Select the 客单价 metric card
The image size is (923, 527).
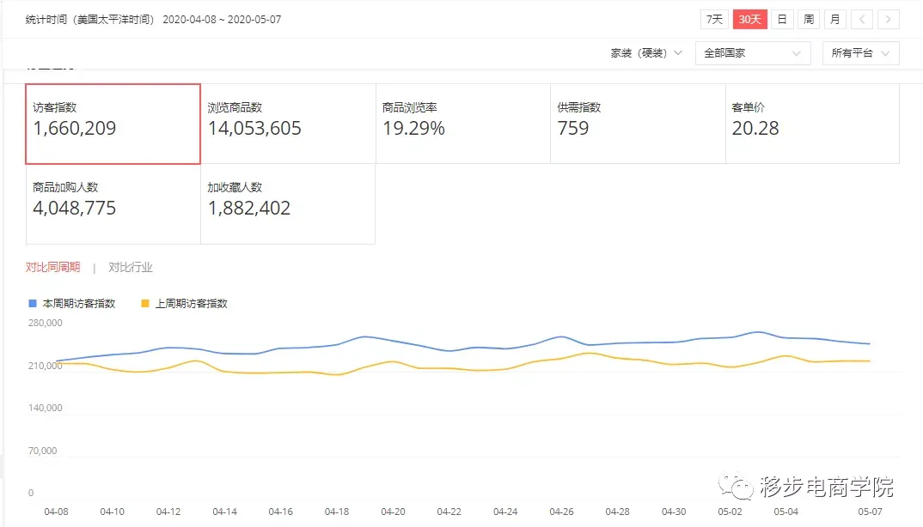click(x=813, y=124)
